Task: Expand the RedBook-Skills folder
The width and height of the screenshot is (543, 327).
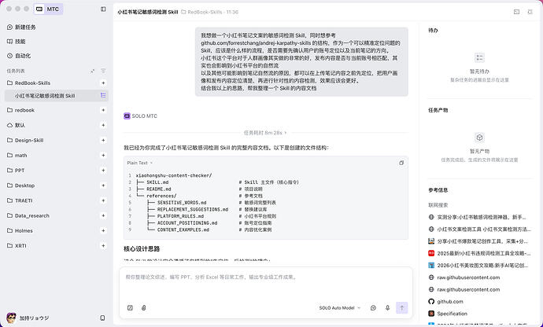Action: coord(29,83)
